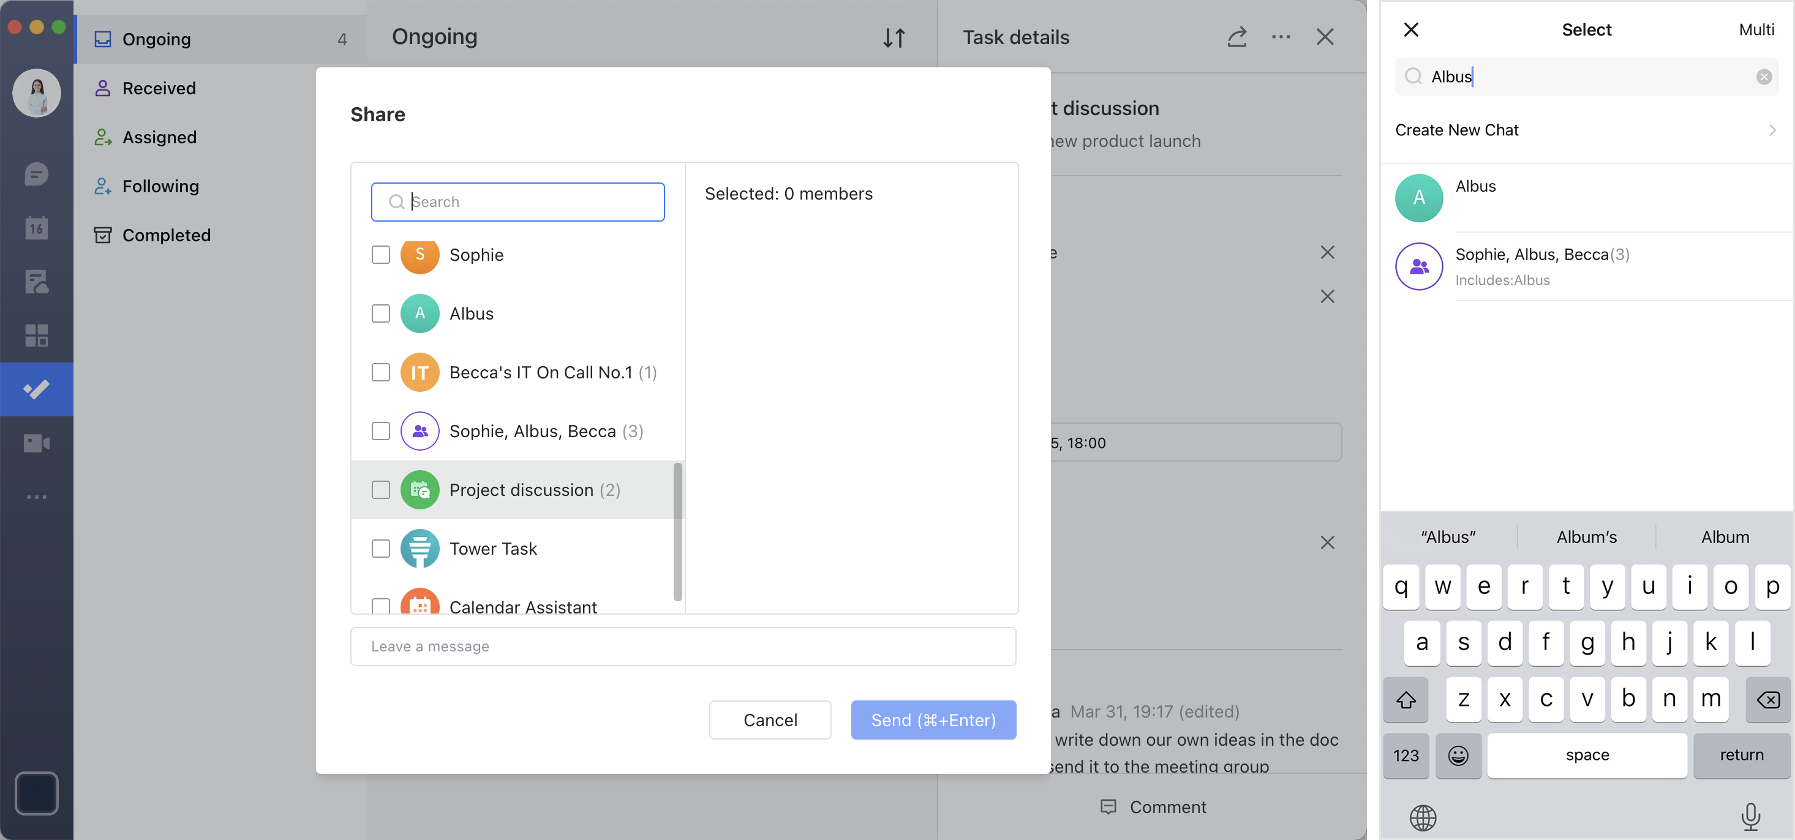The width and height of the screenshot is (1795, 840).
Task: Expand Create New Chat with the chevron
Action: (x=1773, y=130)
